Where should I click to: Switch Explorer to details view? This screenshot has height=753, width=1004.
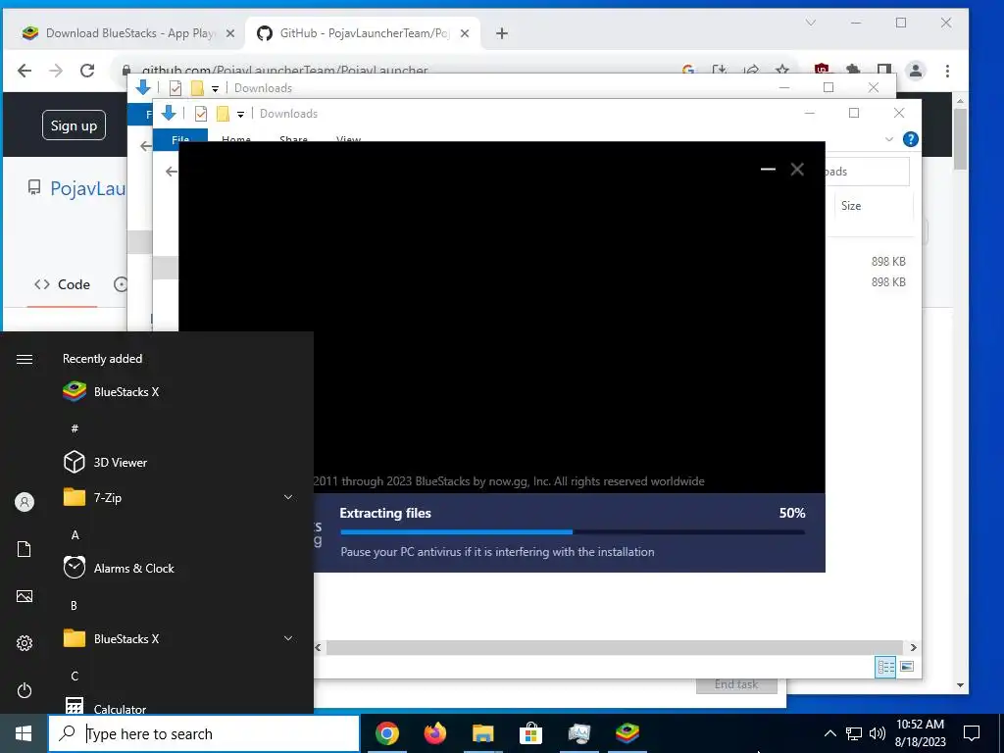[885, 667]
